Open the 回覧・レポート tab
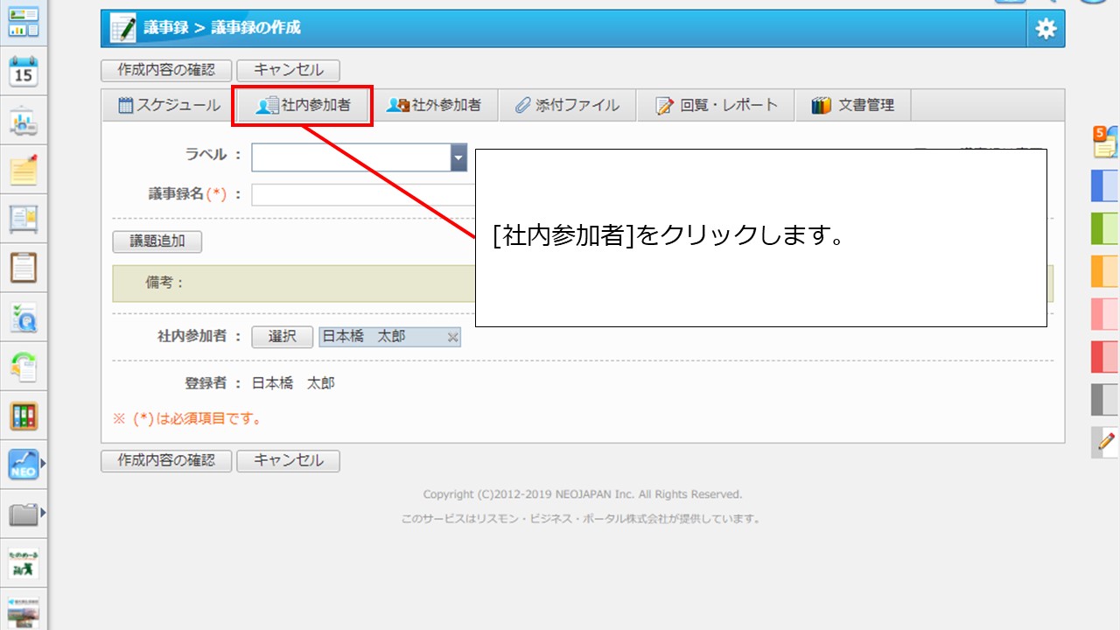 click(x=717, y=105)
